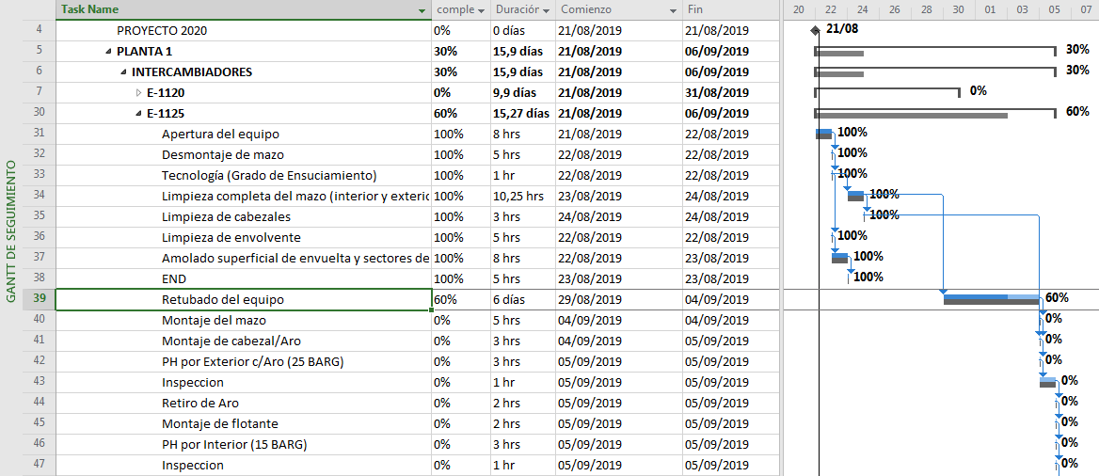The height and width of the screenshot is (476, 1099).
Task: Expand the E-1120 subtask group
Action: [x=138, y=93]
